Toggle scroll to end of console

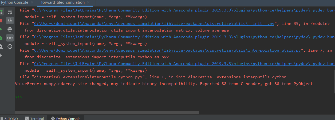pos(10,20)
